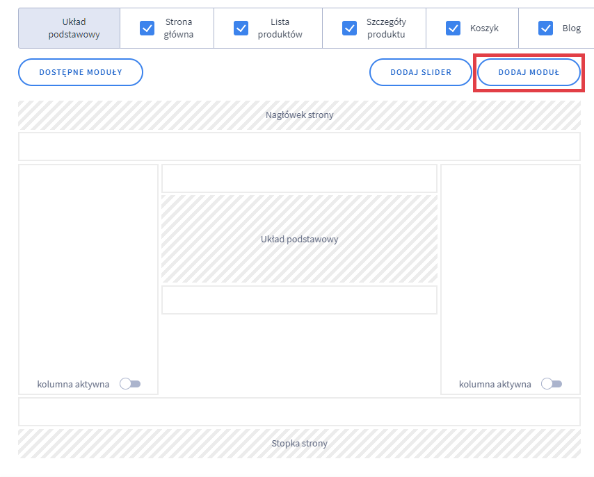Uncheck the Lista produktów checkbox

[x=241, y=28]
